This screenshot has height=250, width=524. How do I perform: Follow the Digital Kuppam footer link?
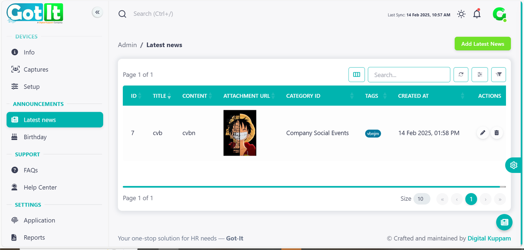tap(489, 238)
